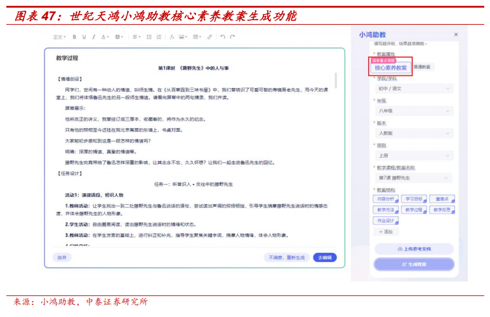Screen dimensions: 490x317
Task: Toggle underline formatting in editor toolbar
Action: point(84,37)
